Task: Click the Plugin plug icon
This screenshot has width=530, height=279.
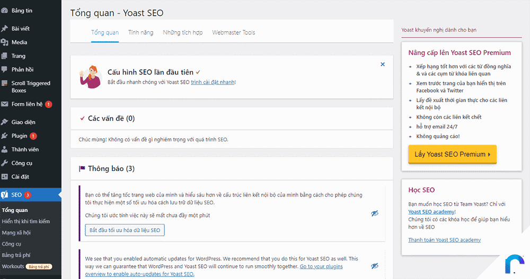Action: [x=4, y=136]
